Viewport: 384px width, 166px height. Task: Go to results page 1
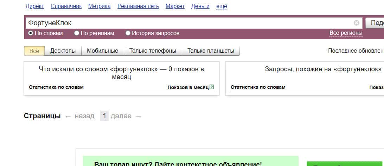click(x=104, y=116)
